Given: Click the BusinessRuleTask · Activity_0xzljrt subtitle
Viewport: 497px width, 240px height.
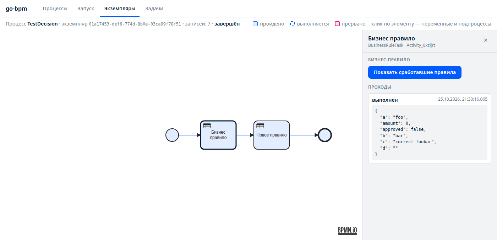Looking at the screenshot, I should click(402, 45).
